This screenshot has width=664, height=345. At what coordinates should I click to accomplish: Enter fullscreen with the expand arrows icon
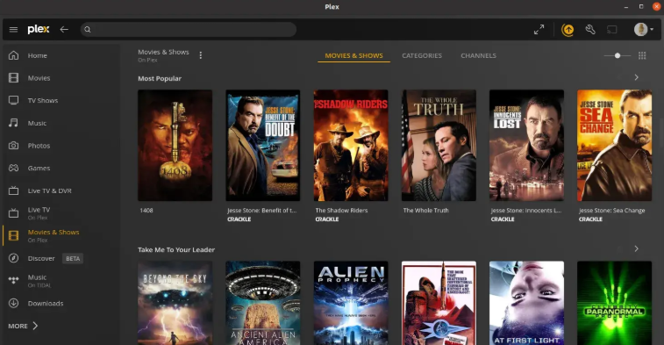(x=539, y=29)
